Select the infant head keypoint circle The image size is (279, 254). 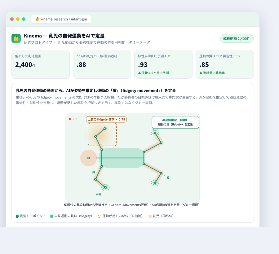[x=89, y=158]
